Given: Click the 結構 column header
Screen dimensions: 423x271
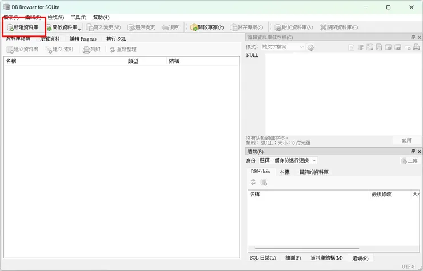Looking at the screenshot, I should [202, 61].
